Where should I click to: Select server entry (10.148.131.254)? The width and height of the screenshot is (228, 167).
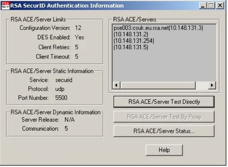(134, 41)
